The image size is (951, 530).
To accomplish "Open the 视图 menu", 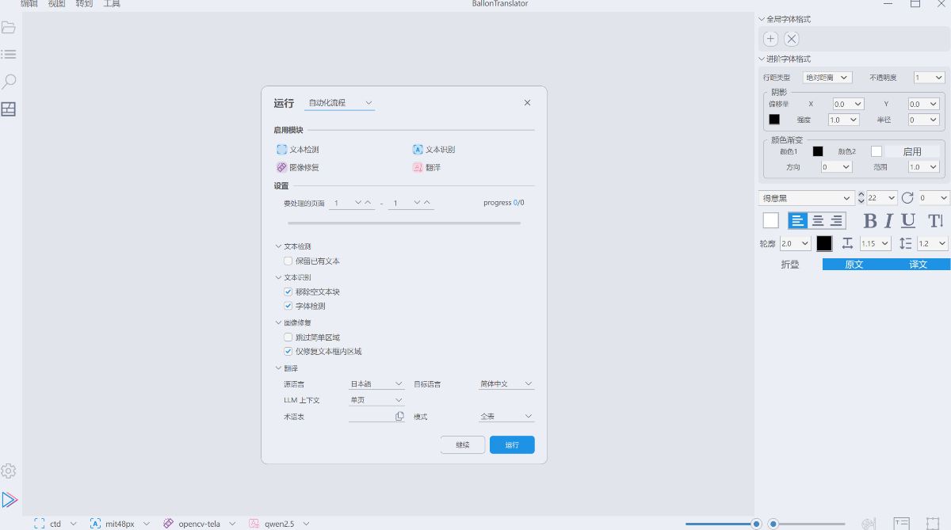I will tap(56, 4).
